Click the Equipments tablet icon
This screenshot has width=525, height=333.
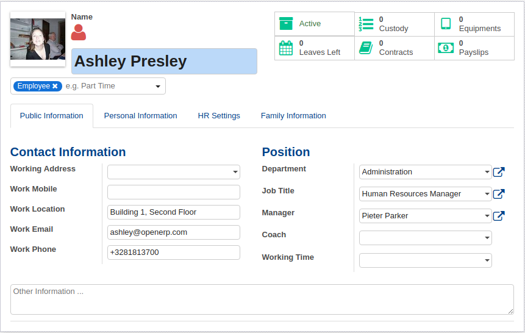tap(446, 24)
